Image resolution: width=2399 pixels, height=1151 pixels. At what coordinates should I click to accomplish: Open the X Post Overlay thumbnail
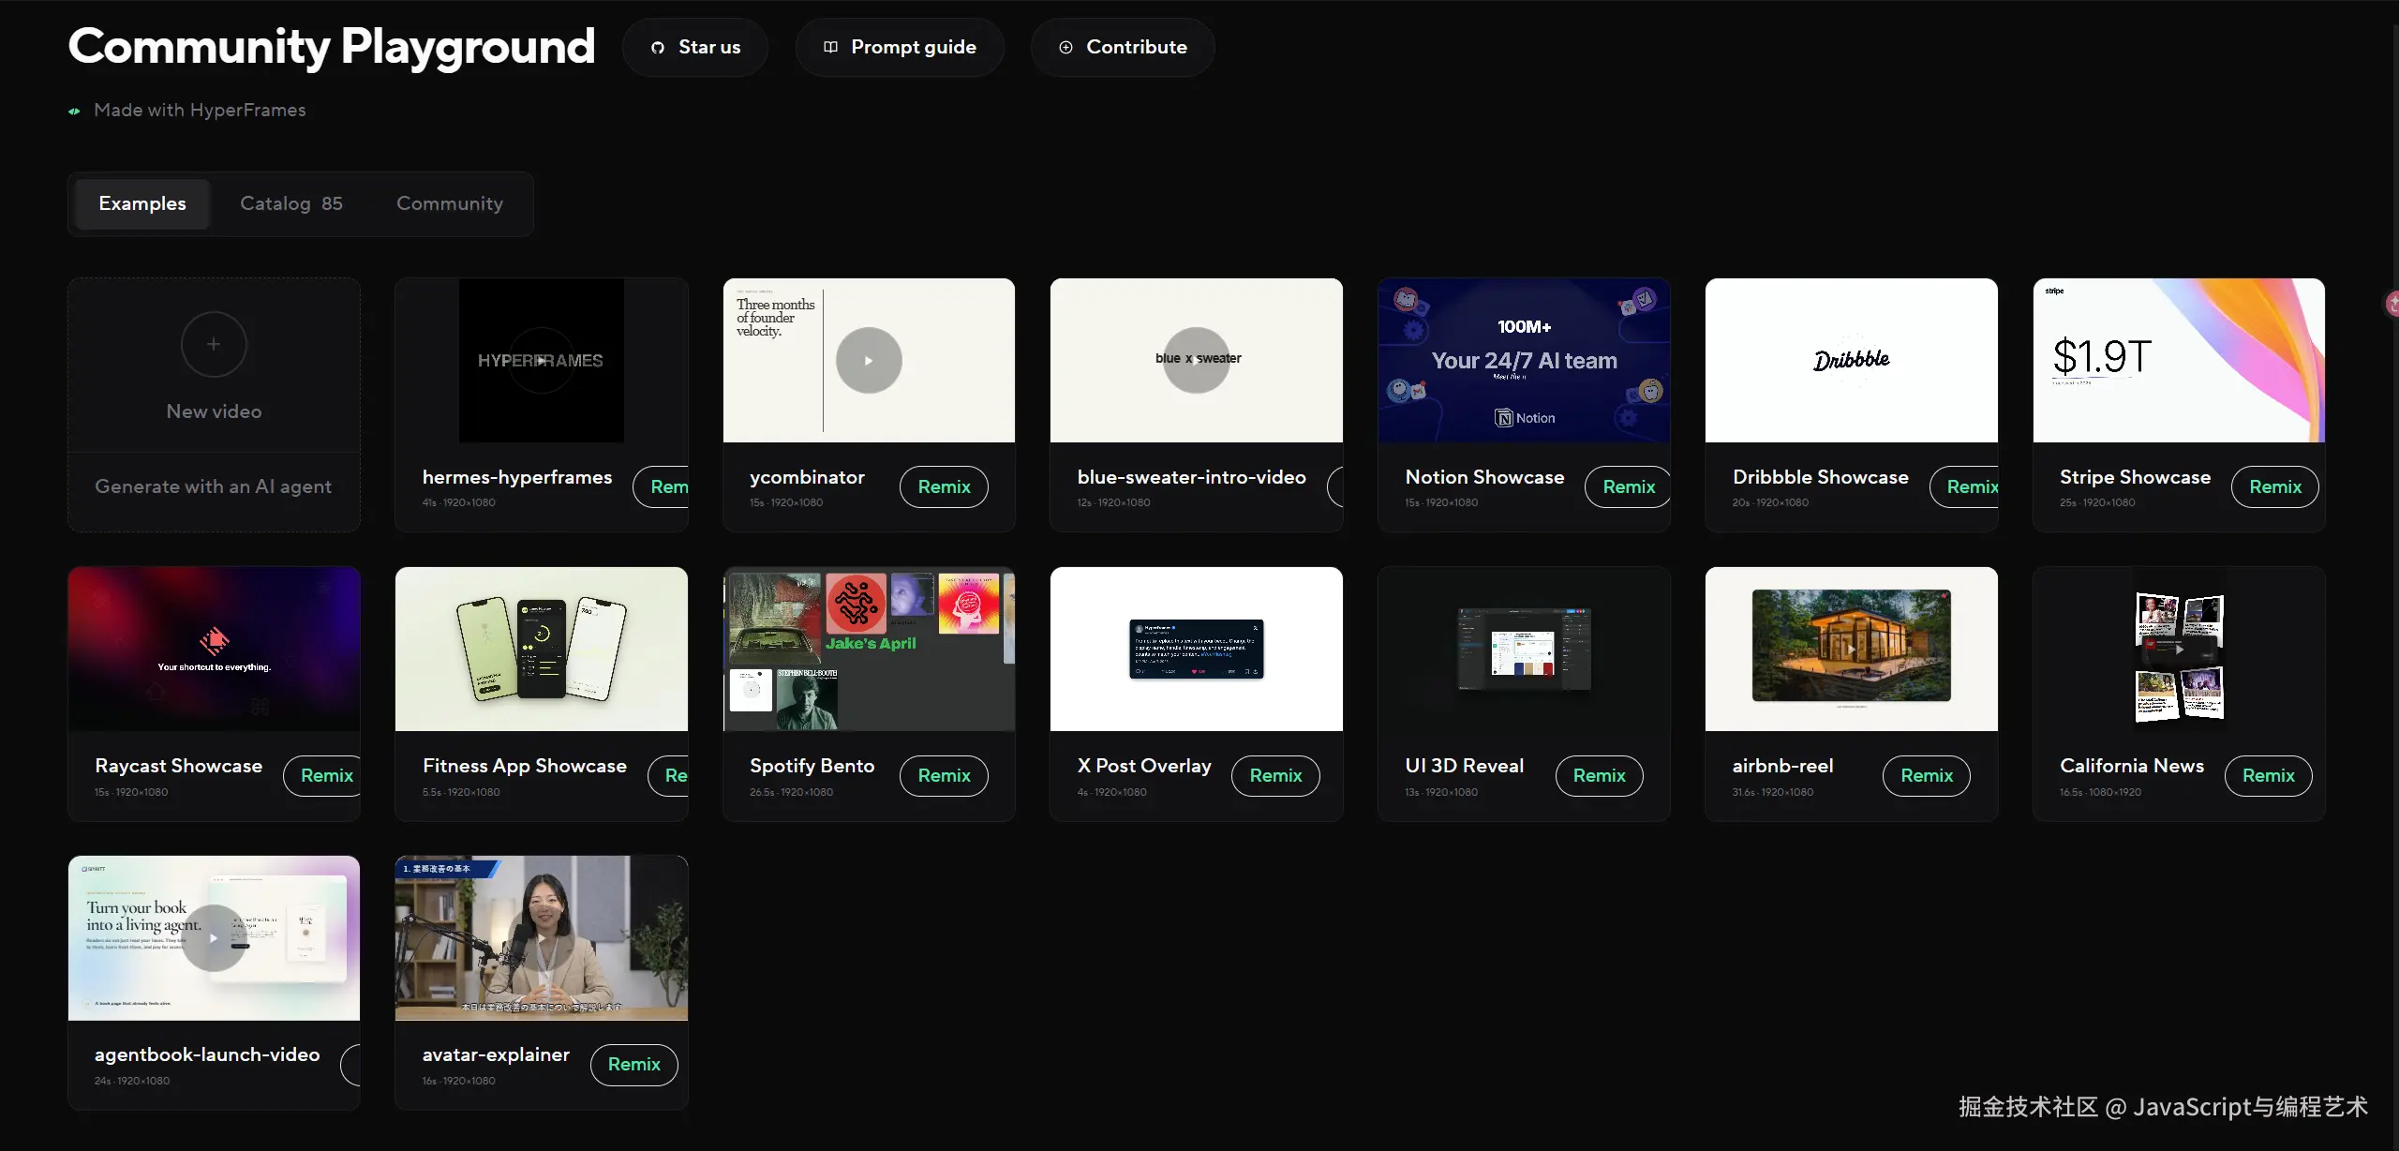point(1197,649)
